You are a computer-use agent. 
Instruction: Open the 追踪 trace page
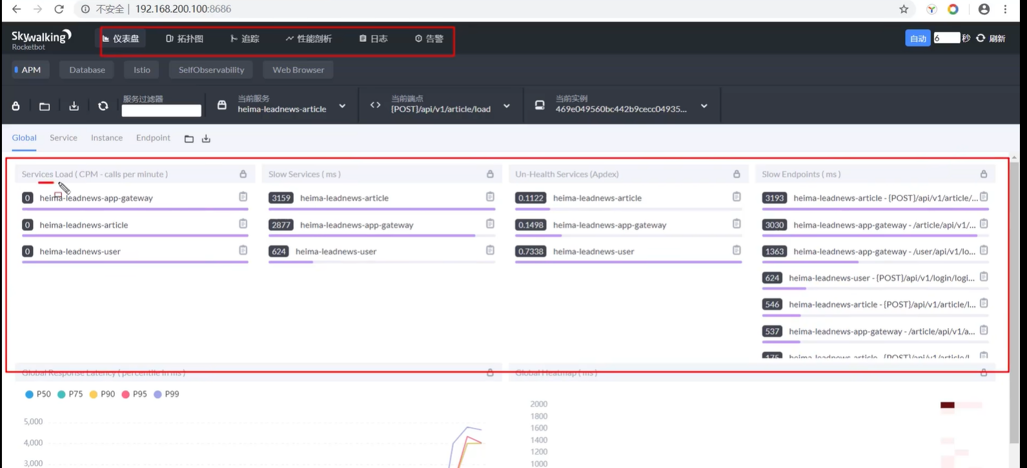click(245, 39)
